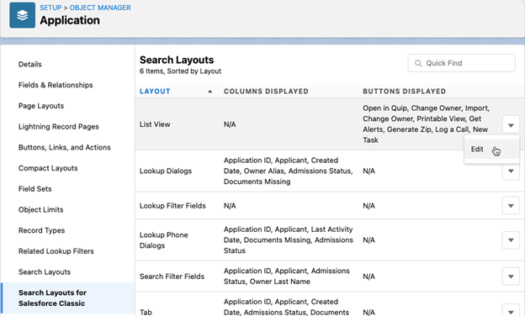Sort by the LAYOUT column header

pyautogui.click(x=155, y=92)
